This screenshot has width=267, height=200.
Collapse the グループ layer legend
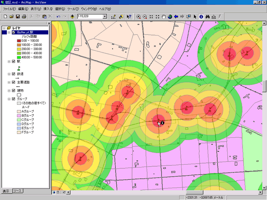click(x=9, y=99)
